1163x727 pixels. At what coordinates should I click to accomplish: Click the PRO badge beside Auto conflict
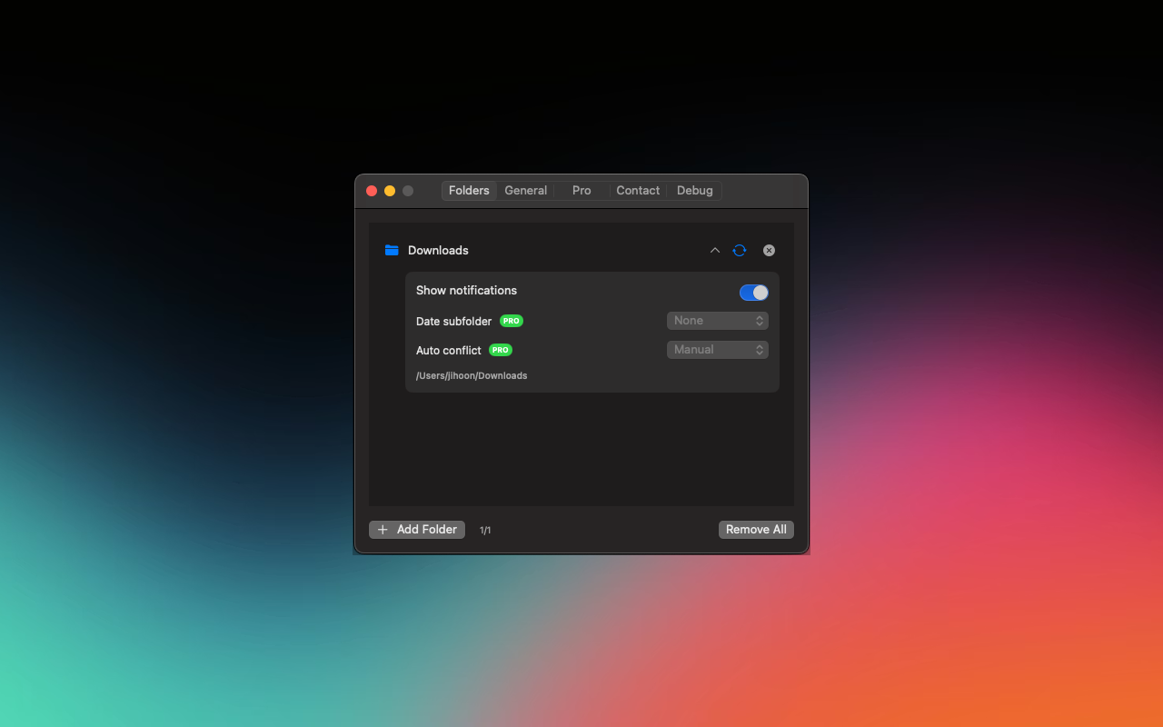pos(501,350)
